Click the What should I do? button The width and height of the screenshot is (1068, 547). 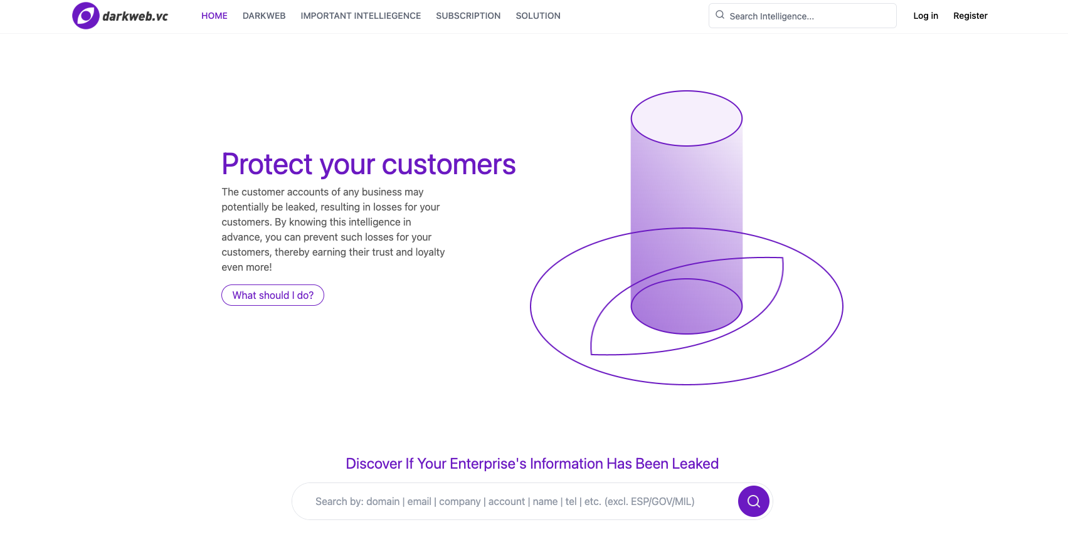(273, 295)
